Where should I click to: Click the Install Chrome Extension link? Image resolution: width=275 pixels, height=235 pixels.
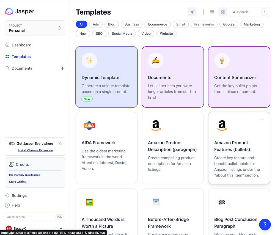coord(35,150)
